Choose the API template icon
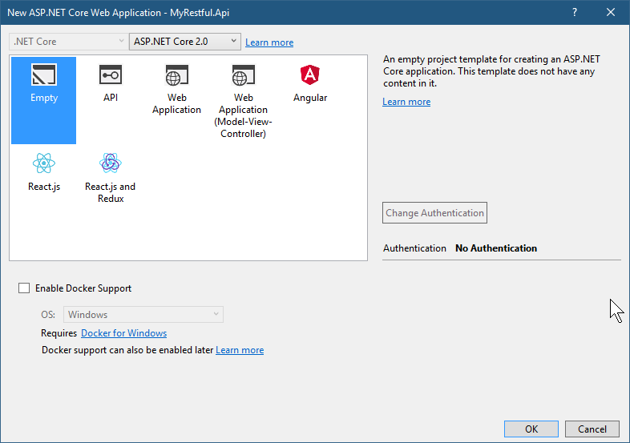Screen dimensions: 630x443 pyautogui.click(x=111, y=76)
